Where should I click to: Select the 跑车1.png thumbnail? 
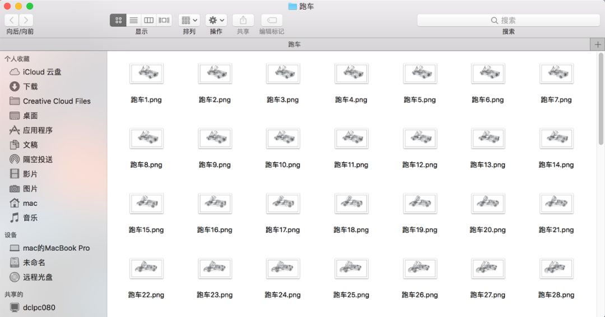[x=146, y=73]
